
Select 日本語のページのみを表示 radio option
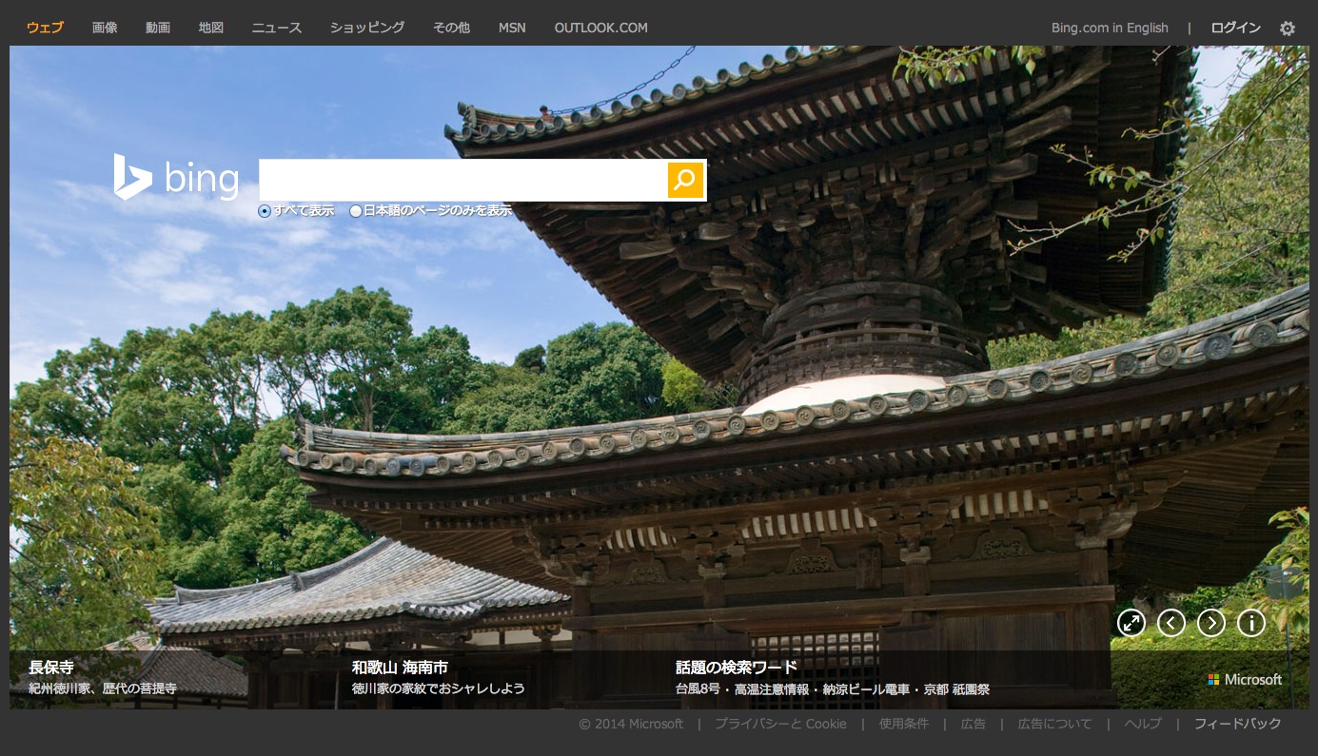click(356, 211)
